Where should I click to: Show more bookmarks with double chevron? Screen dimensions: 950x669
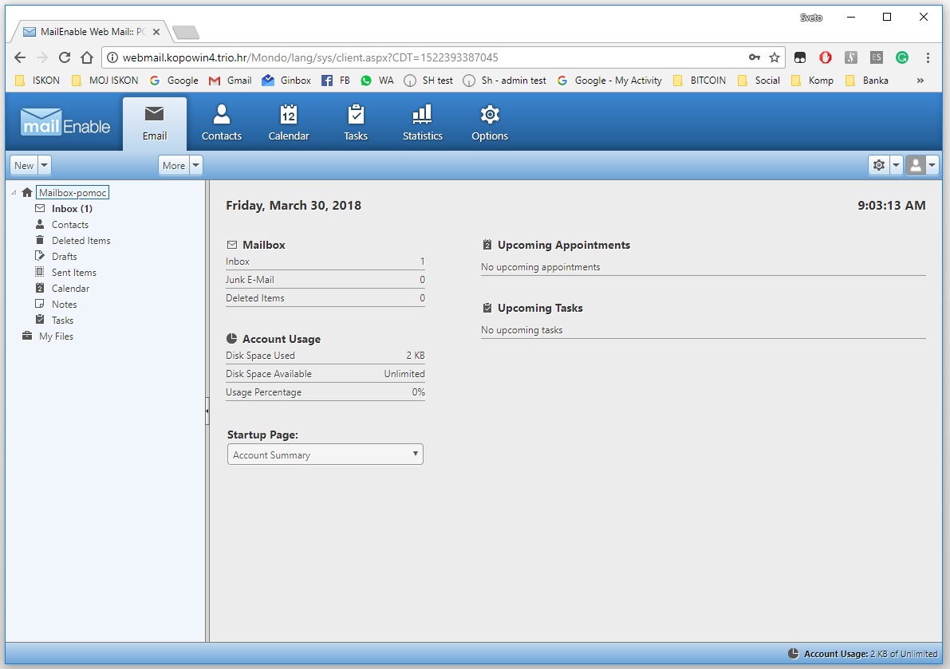920,81
